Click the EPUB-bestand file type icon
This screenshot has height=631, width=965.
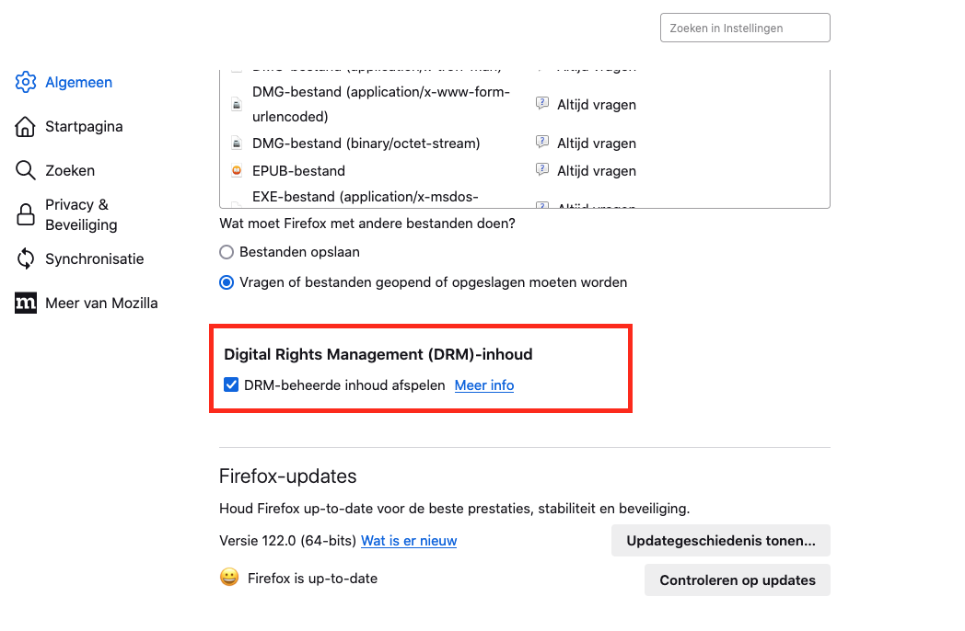coord(237,171)
